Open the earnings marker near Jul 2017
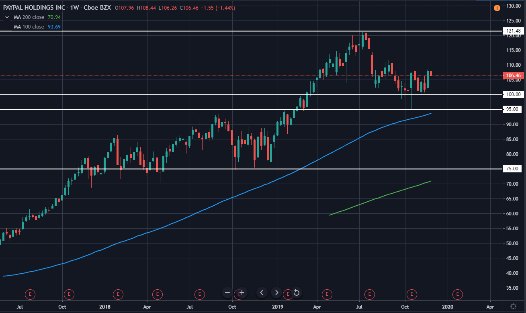The height and width of the screenshot is (313, 526). (x=30, y=295)
